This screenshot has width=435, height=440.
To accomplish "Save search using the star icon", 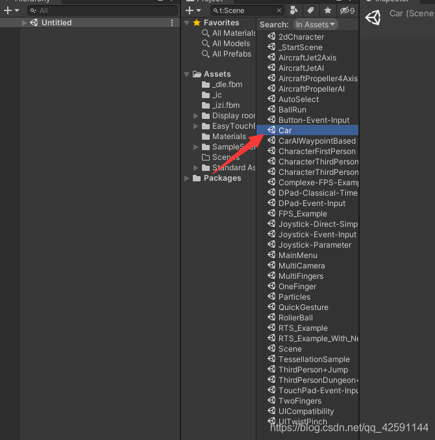I will [328, 10].
